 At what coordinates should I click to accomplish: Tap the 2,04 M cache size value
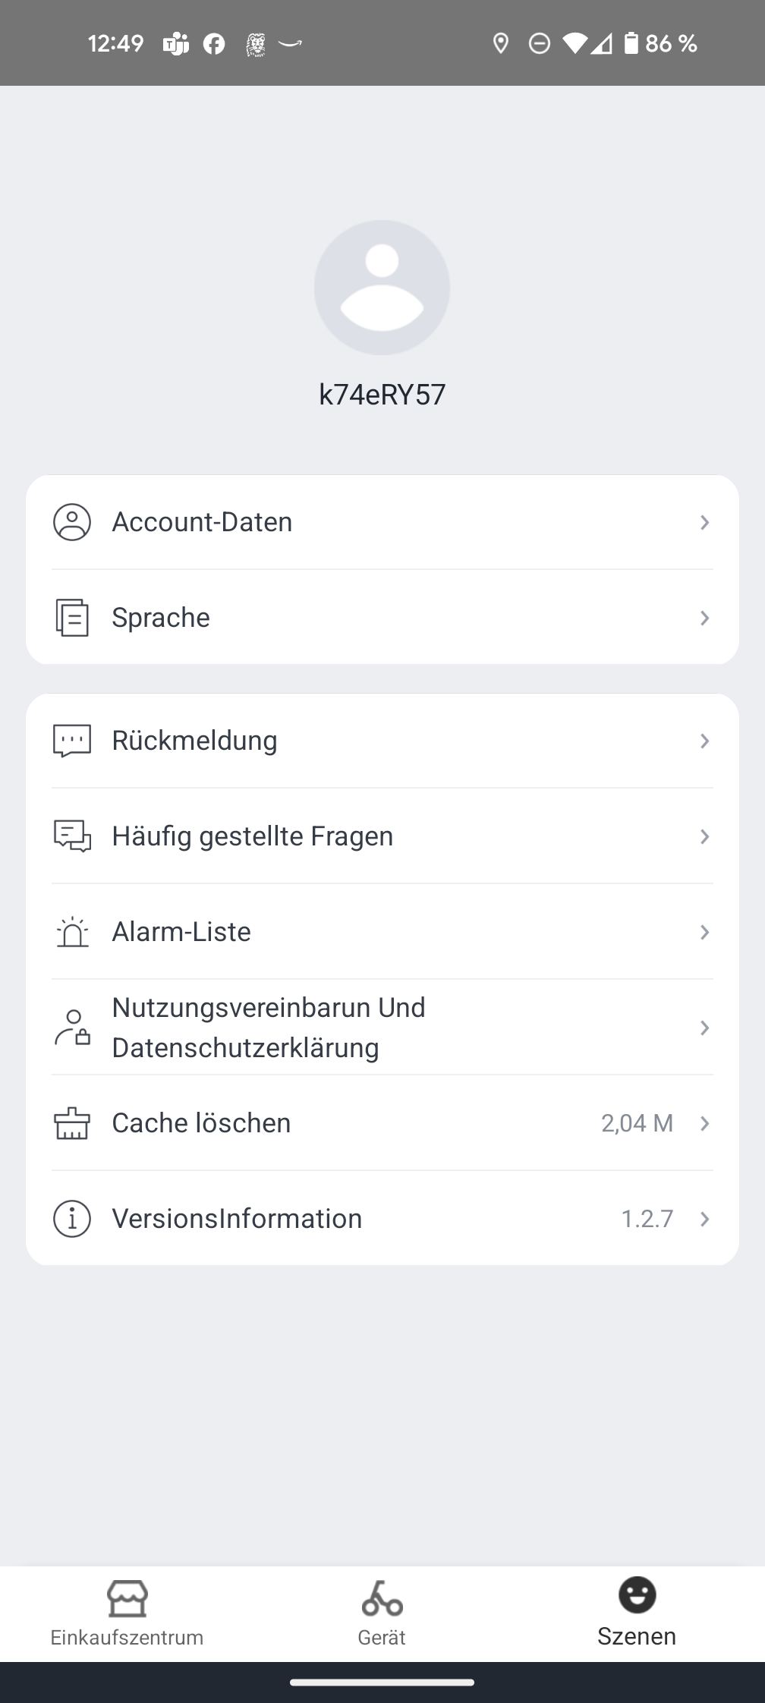tap(637, 1123)
